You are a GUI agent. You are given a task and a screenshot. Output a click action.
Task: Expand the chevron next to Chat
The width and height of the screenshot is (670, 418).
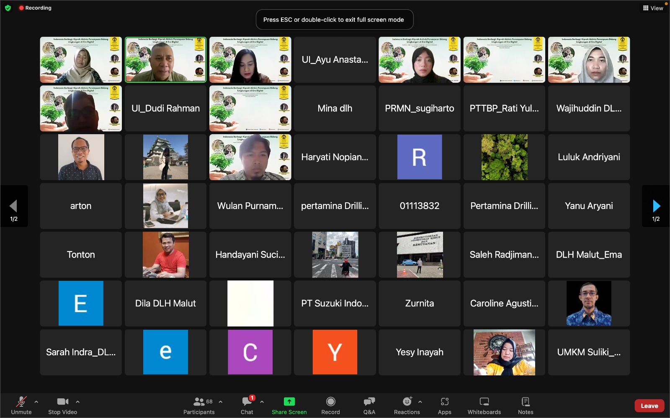262,402
